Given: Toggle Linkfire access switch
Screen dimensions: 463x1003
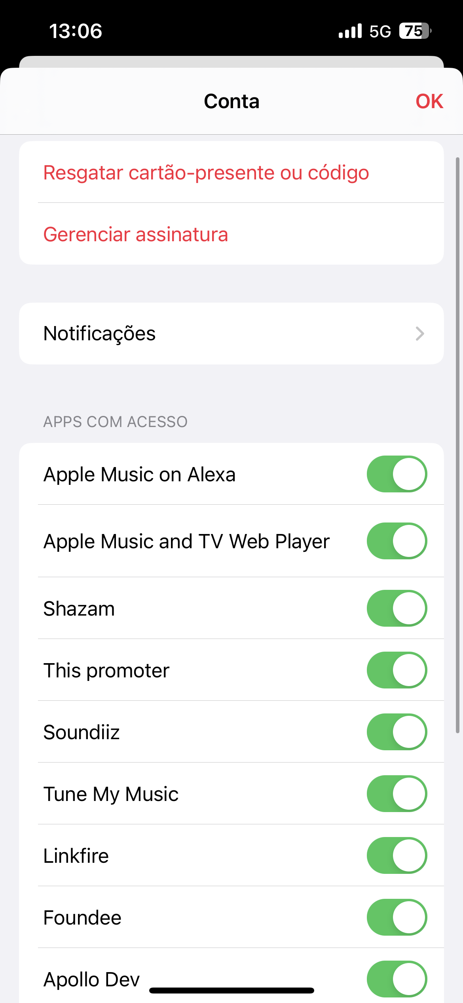Looking at the screenshot, I should [x=397, y=856].
